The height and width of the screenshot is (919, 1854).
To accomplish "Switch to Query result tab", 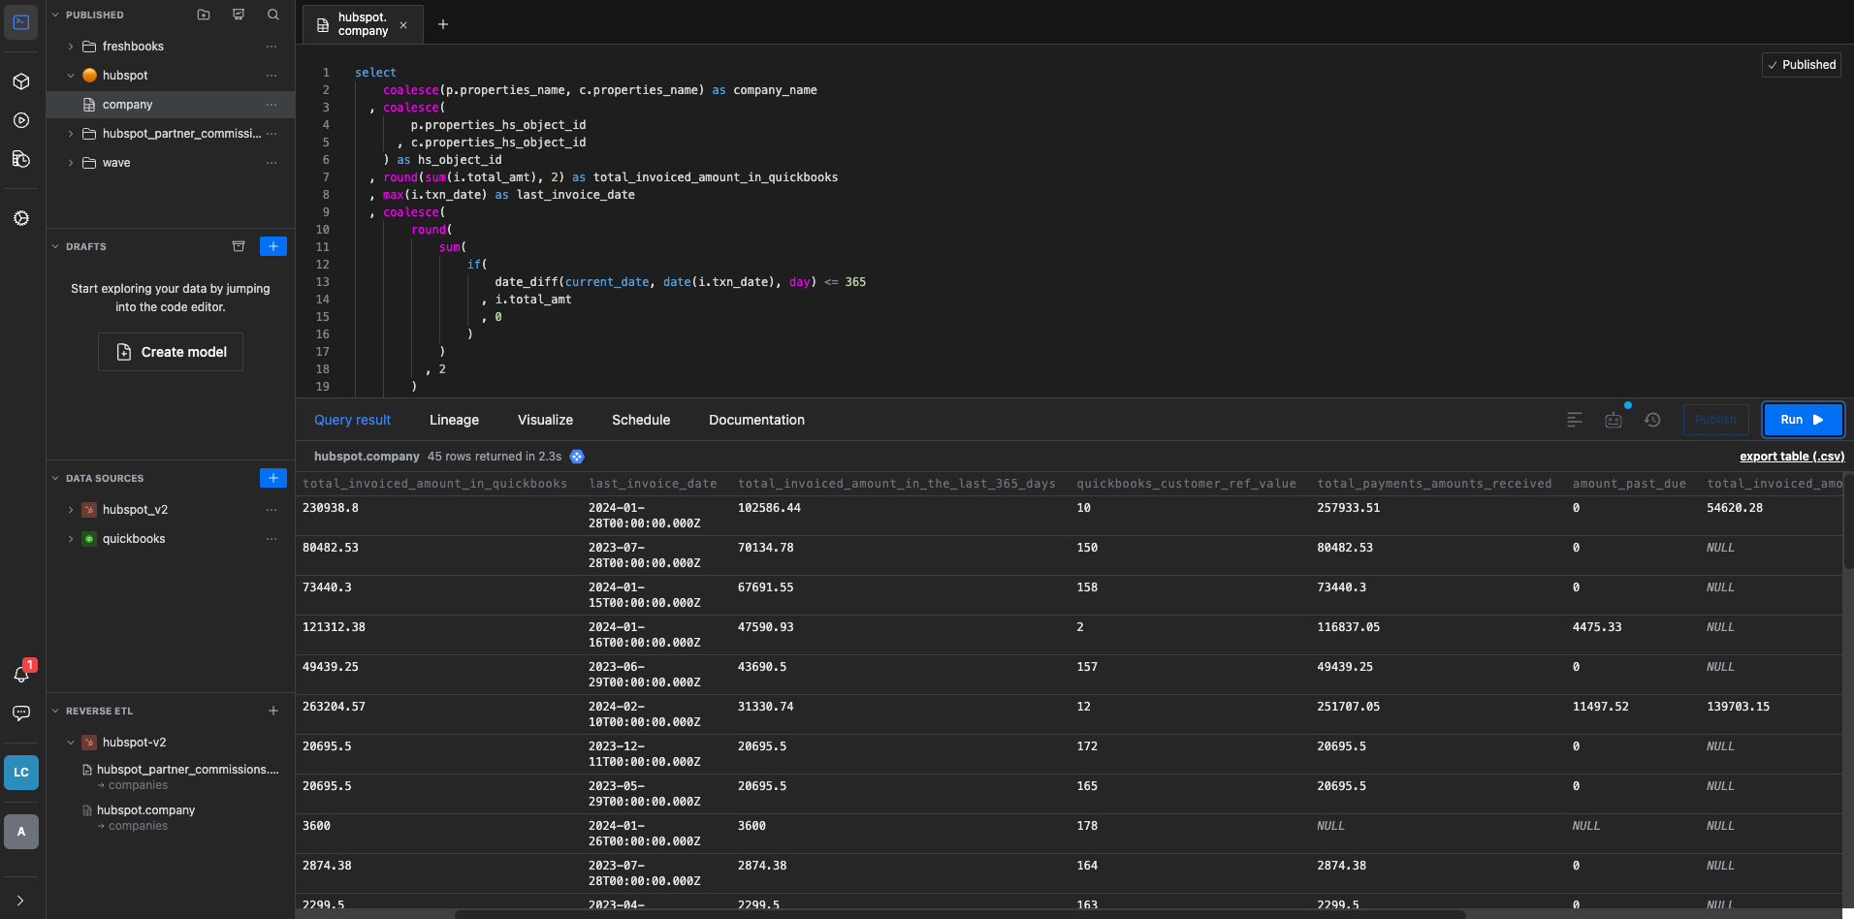I will pyautogui.click(x=352, y=420).
